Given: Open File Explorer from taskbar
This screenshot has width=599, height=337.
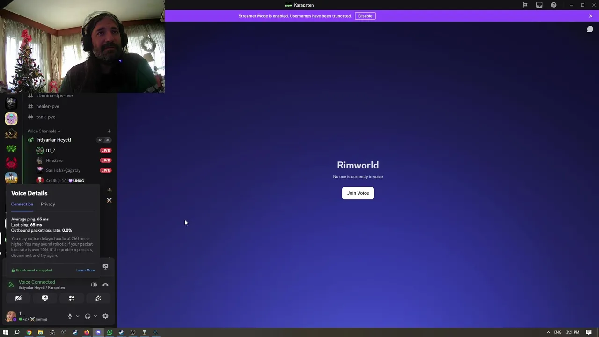Looking at the screenshot, I should point(40,332).
